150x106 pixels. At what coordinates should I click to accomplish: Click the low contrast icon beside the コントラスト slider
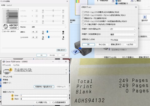[x=43, y=37]
